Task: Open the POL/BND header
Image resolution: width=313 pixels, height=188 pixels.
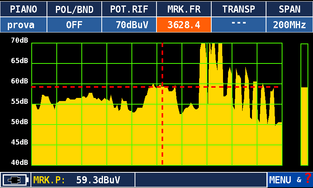Action: tap(74, 9)
